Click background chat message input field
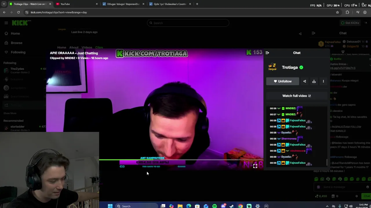Image resolution: width=371 pixels, height=208 pixels. click(x=341, y=187)
